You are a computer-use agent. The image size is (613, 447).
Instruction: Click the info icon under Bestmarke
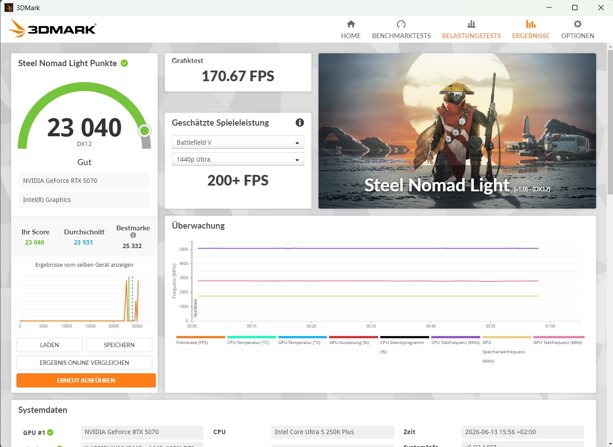pyautogui.click(x=133, y=235)
